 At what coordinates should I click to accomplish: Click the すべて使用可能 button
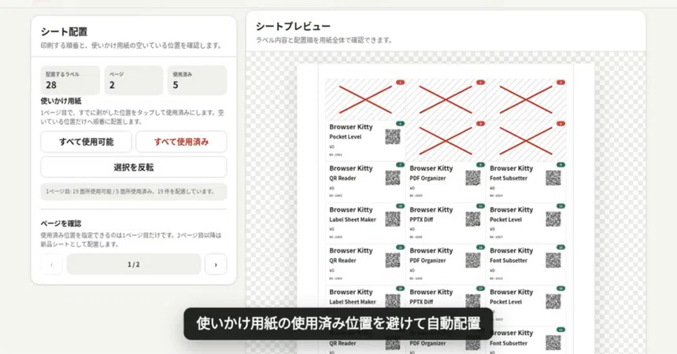(x=87, y=142)
